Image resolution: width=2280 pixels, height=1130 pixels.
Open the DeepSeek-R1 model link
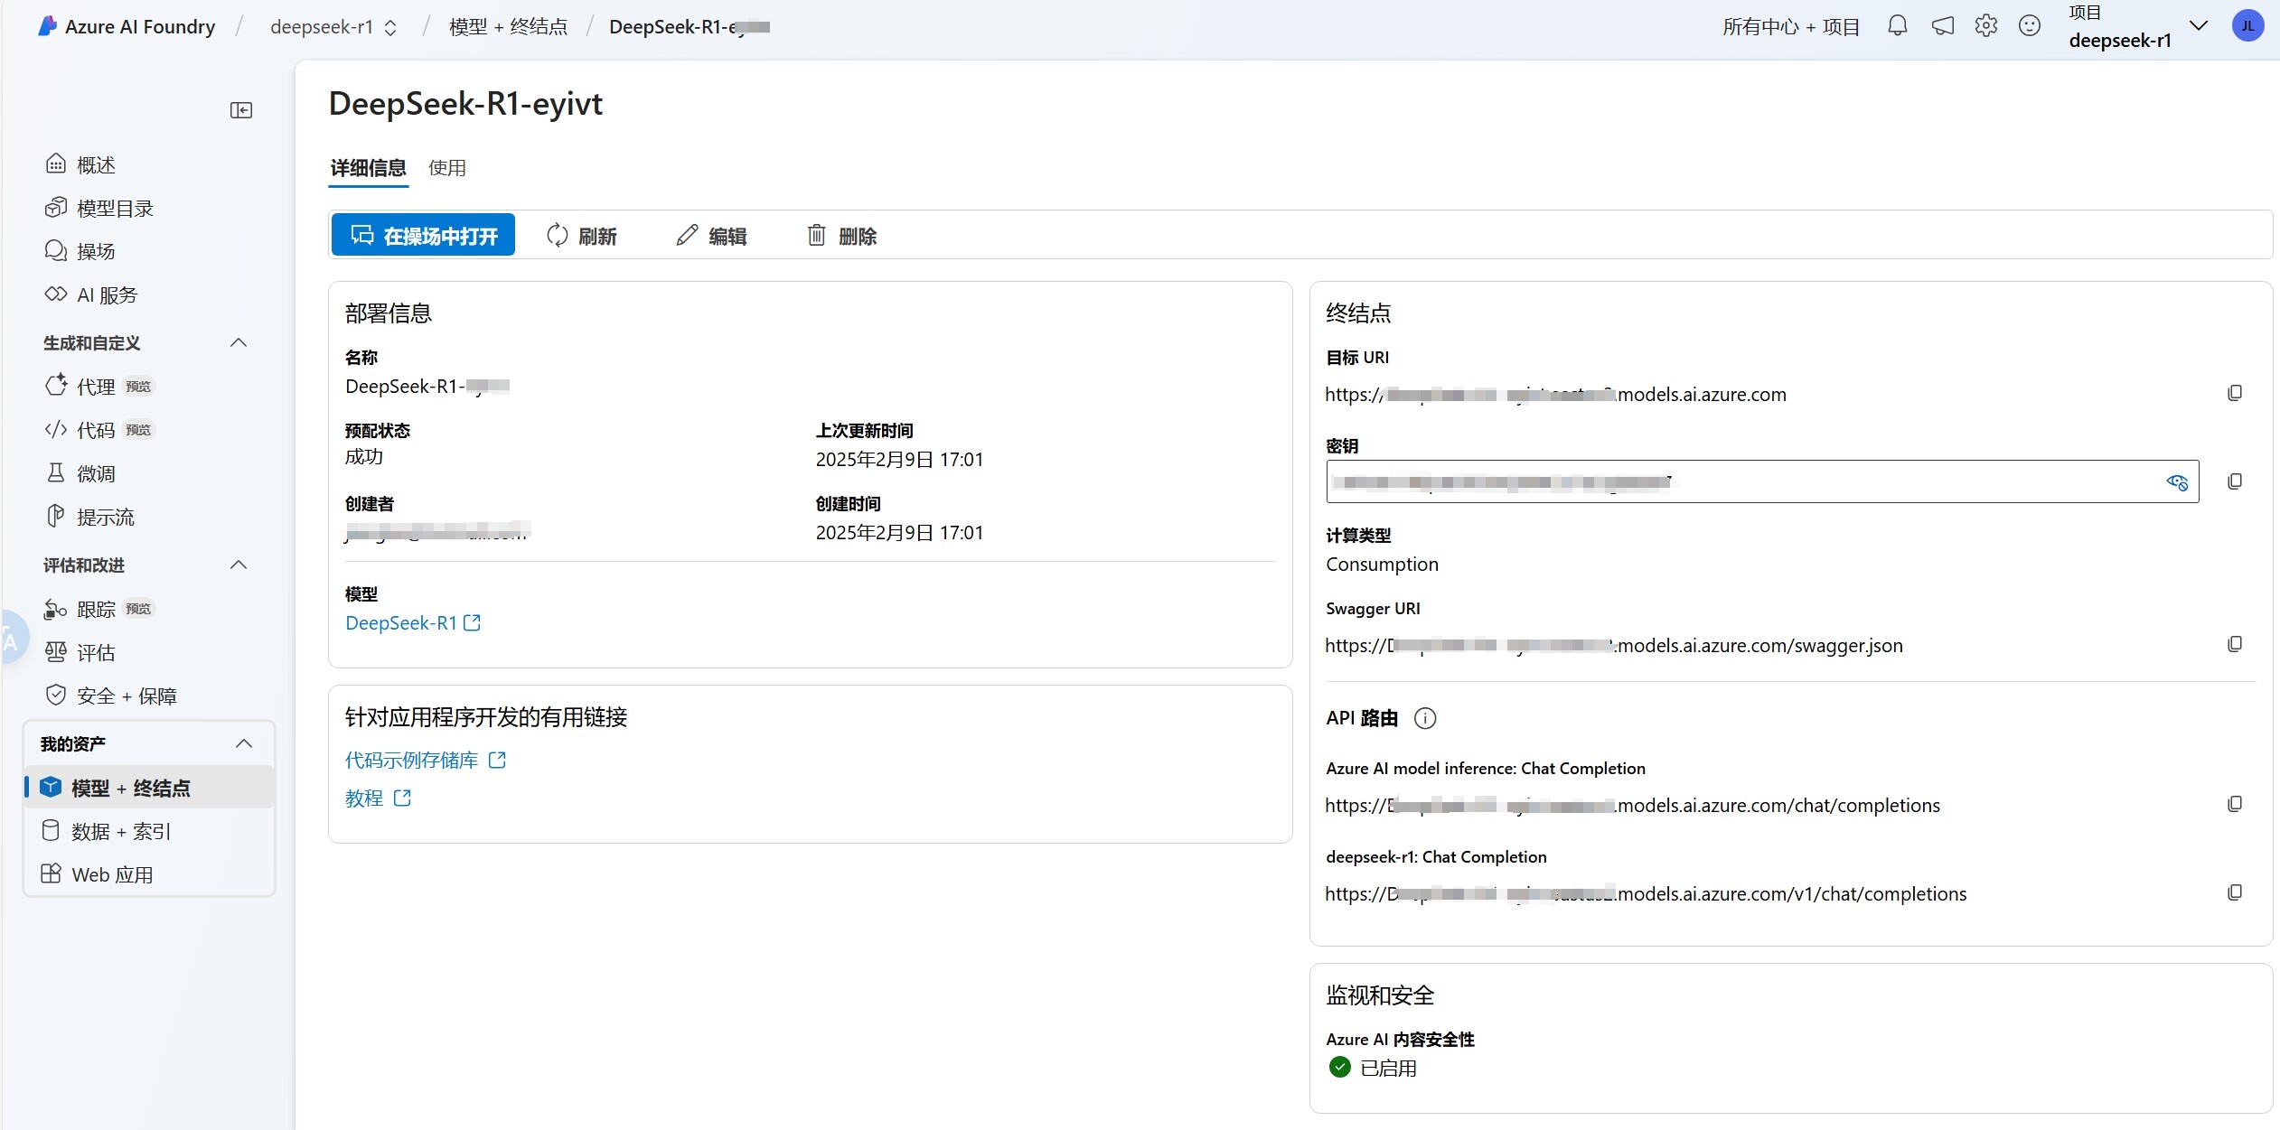pyautogui.click(x=413, y=623)
